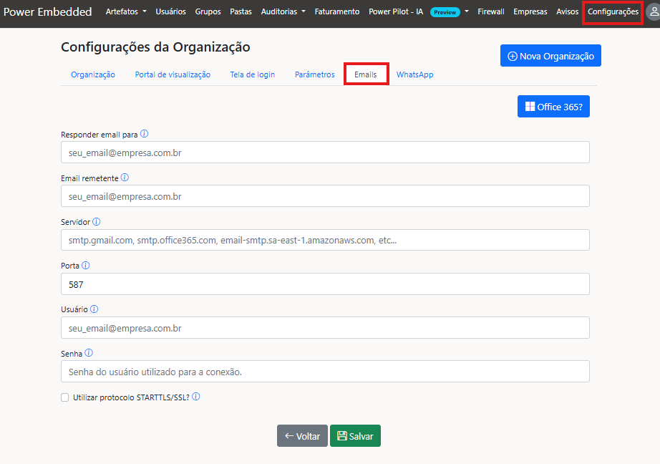Open the Parâmetros tab
The width and height of the screenshot is (660, 464).
pyautogui.click(x=314, y=74)
